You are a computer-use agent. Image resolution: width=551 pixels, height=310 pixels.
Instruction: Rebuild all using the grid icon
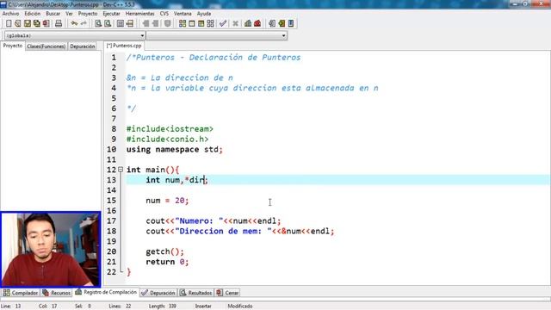(210, 23)
